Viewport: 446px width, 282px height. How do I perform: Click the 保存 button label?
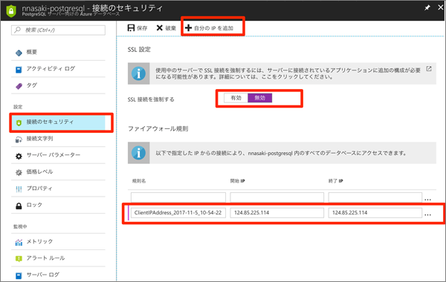(142, 28)
